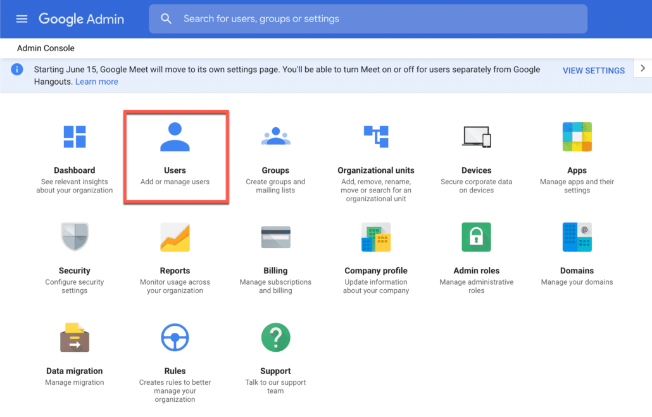Open the Reports chart icon

pyautogui.click(x=175, y=237)
